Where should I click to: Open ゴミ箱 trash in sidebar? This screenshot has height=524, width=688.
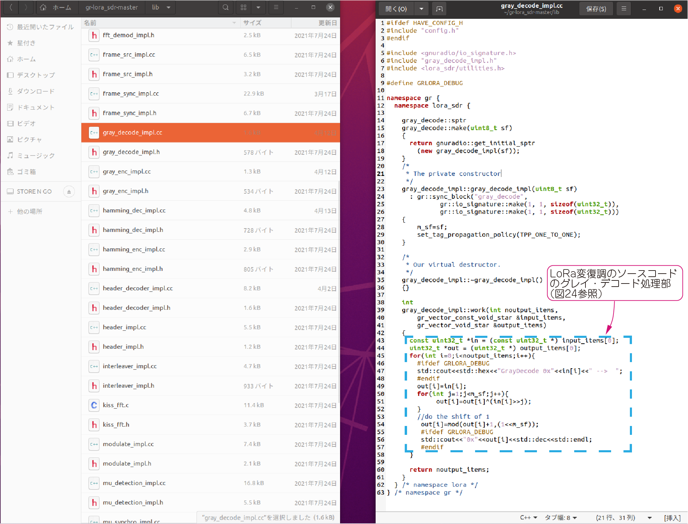[27, 172]
